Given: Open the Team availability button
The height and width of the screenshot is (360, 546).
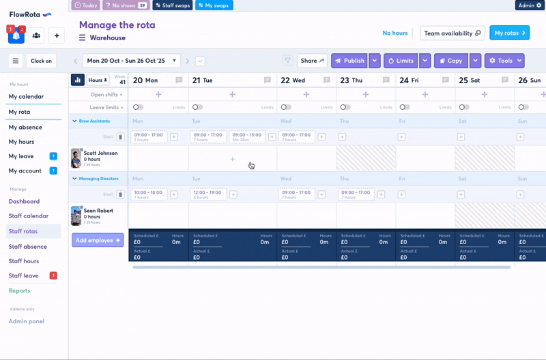Looking at the screenshot, I should (452, 33).
